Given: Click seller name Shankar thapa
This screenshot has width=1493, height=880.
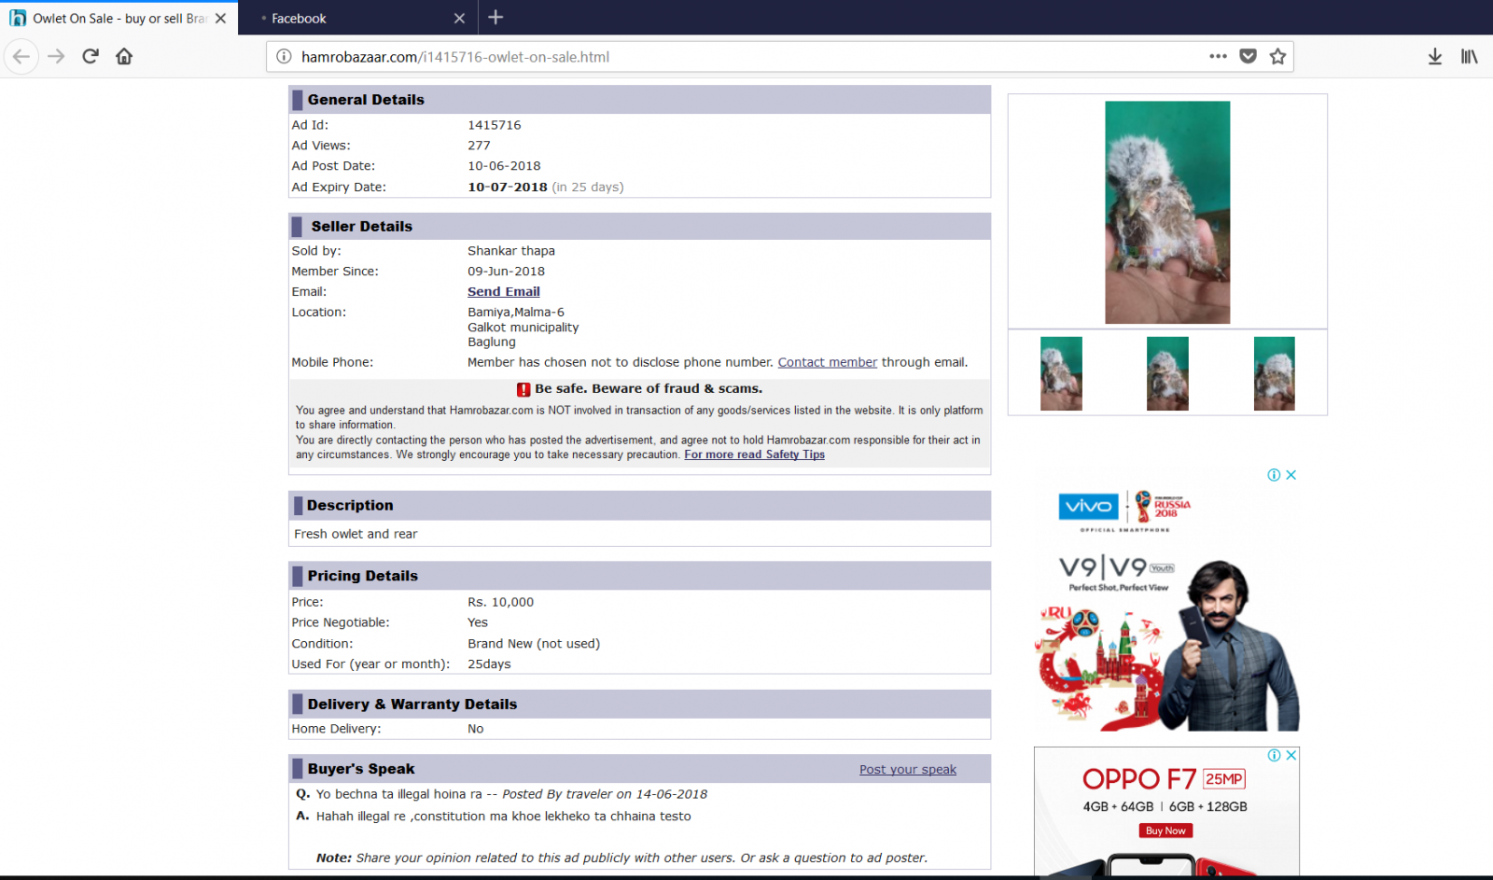Looking at the screenshot, I should point(511,251).
